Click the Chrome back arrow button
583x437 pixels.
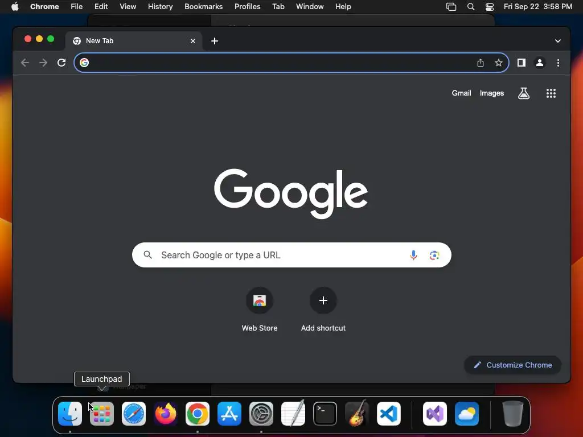click(25, 63)
